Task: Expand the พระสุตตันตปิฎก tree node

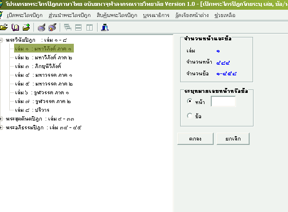Action: tap(1, 119)
